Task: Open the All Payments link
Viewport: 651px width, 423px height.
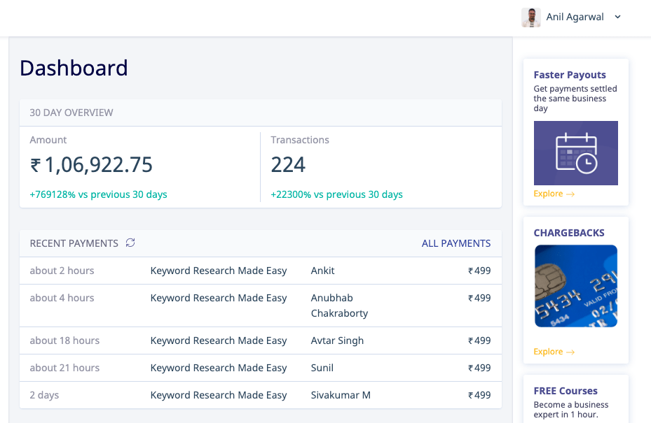Action: pos(455,243)
